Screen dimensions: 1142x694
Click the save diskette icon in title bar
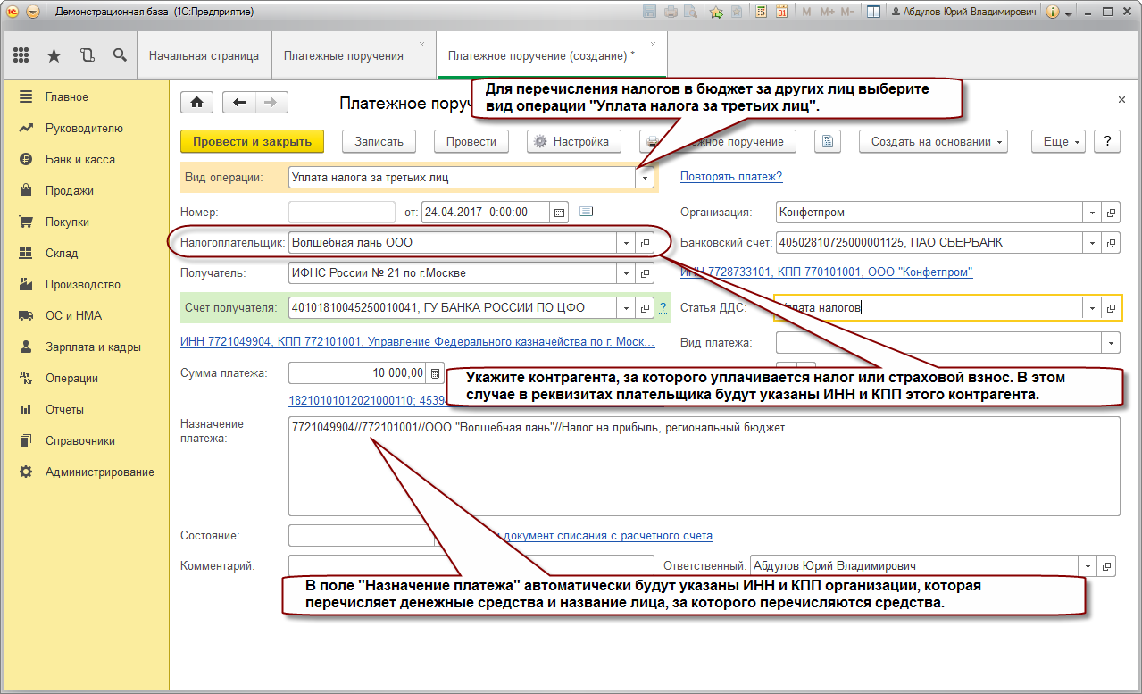point(651,13)
